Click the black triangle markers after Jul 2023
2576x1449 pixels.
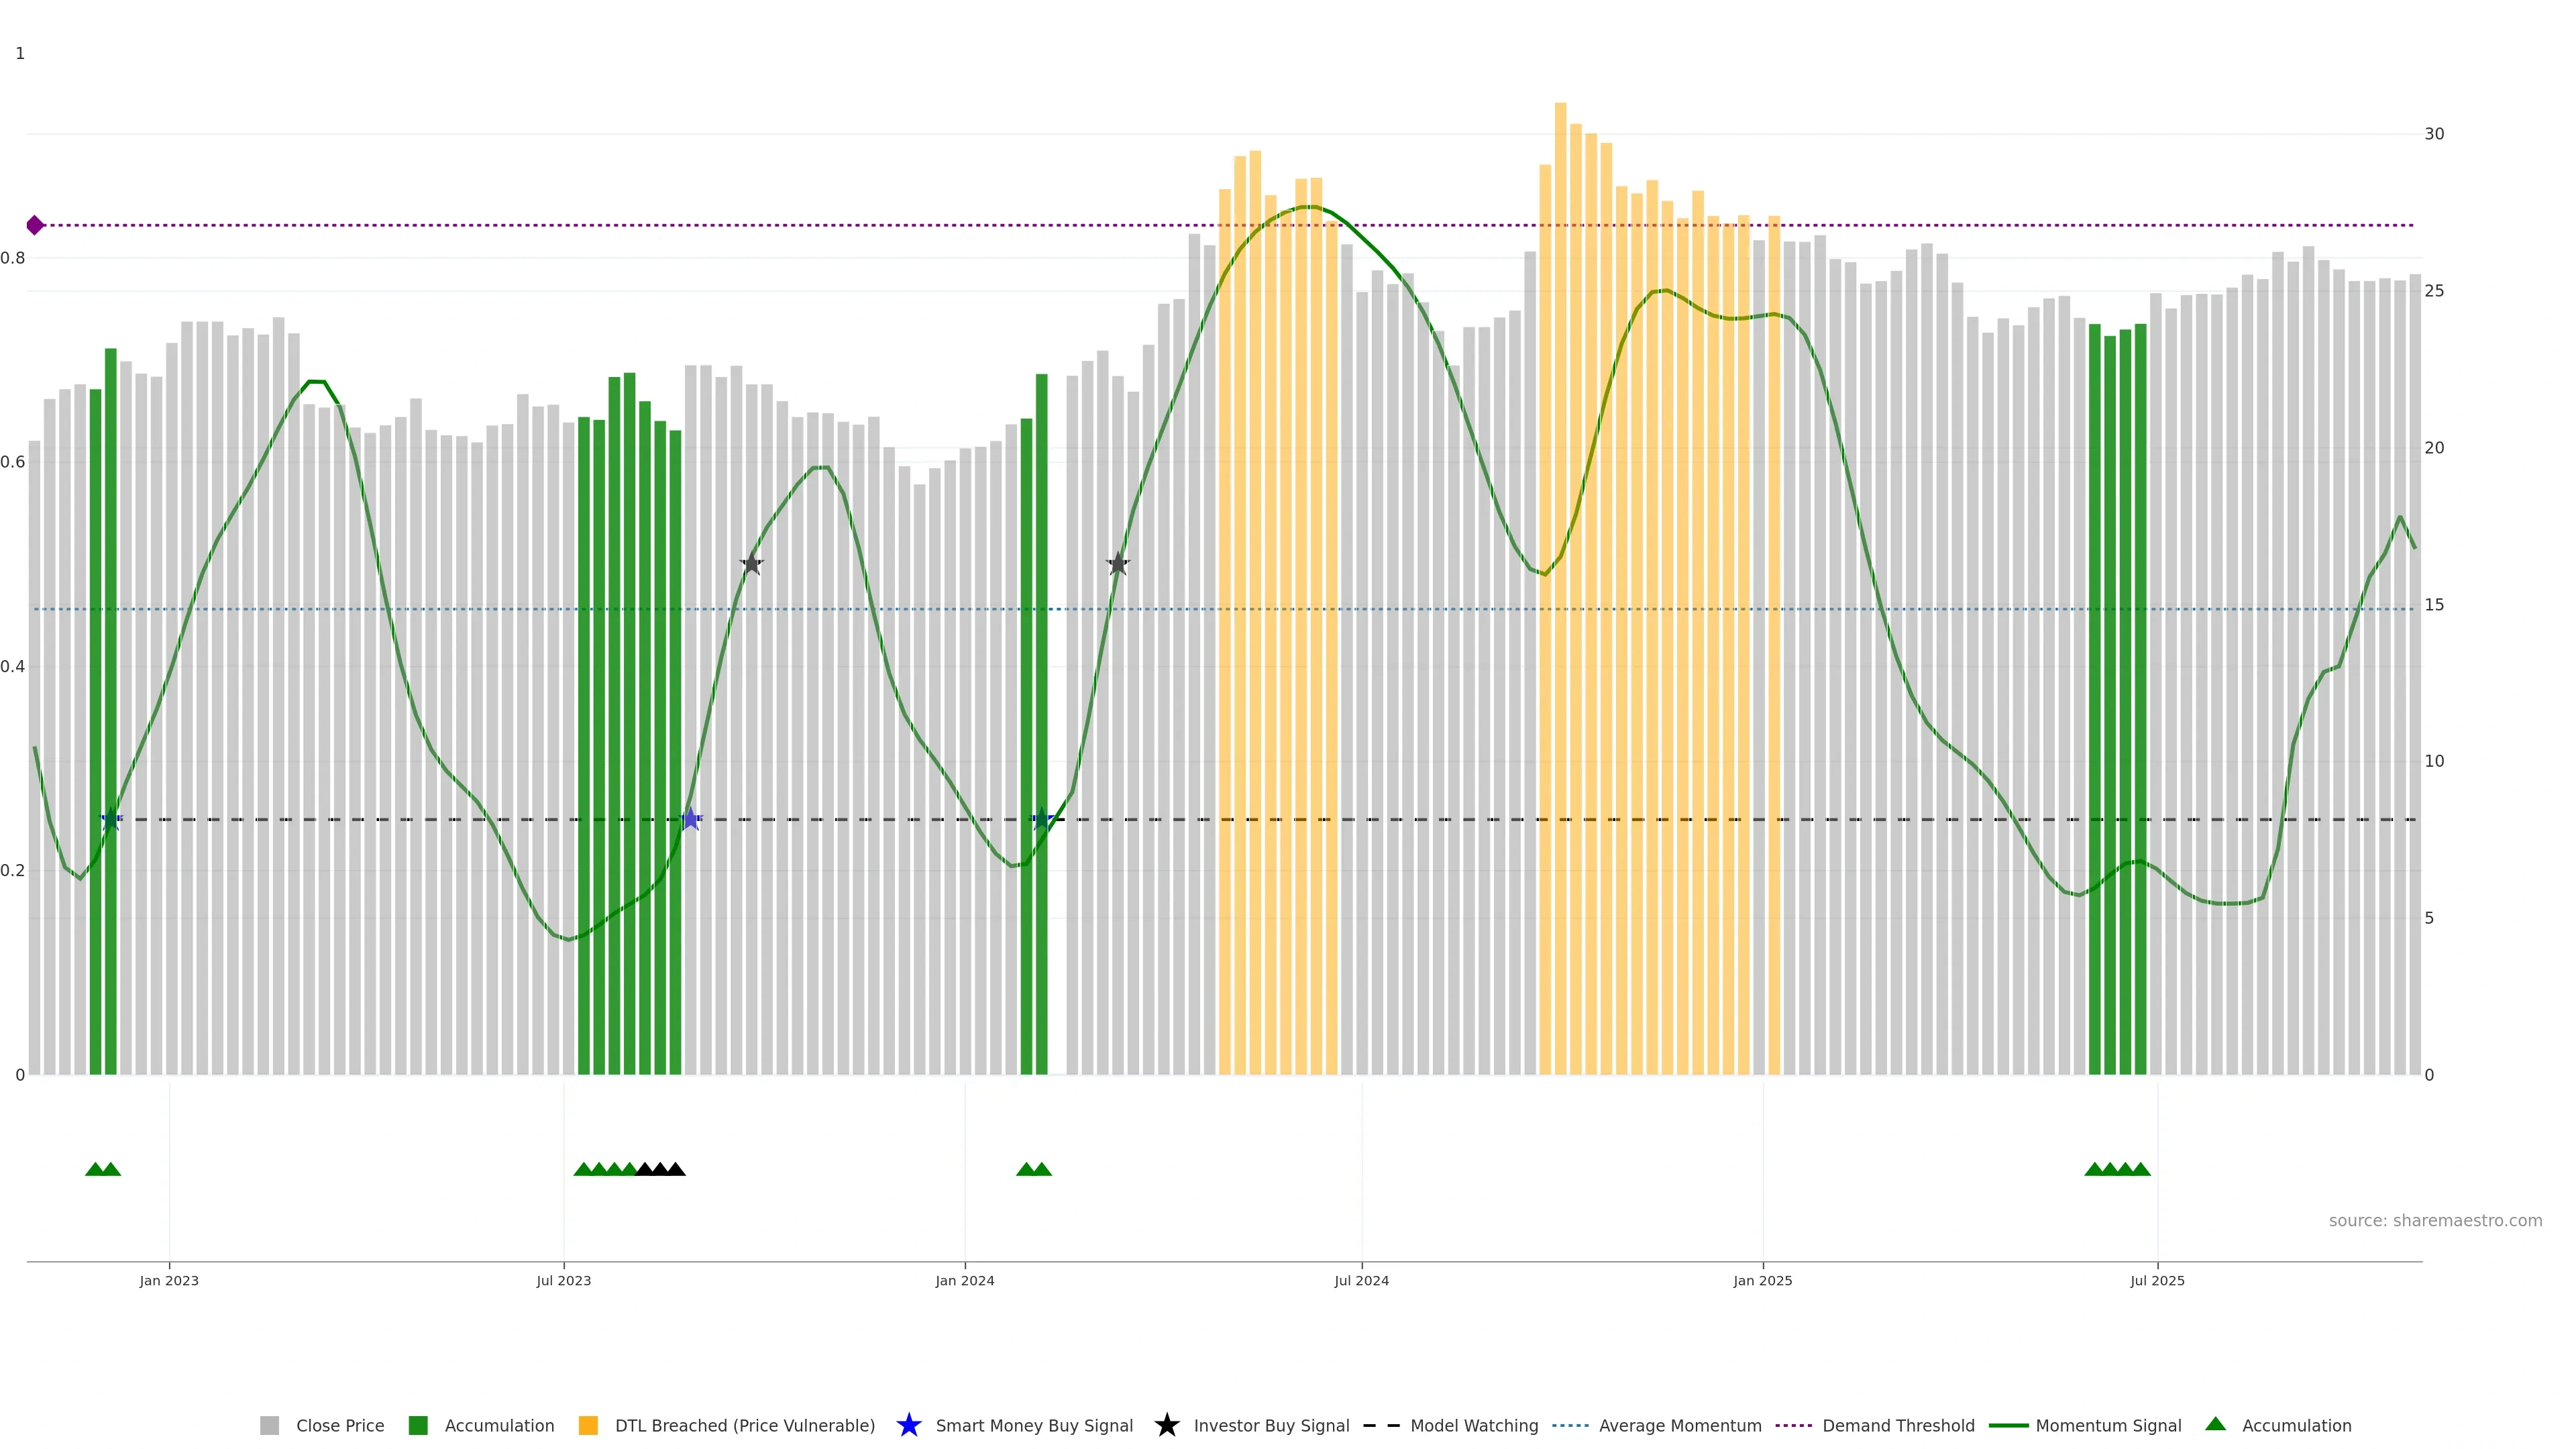660,1169
